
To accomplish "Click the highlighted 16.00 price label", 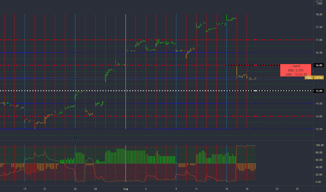I will 319,65.
